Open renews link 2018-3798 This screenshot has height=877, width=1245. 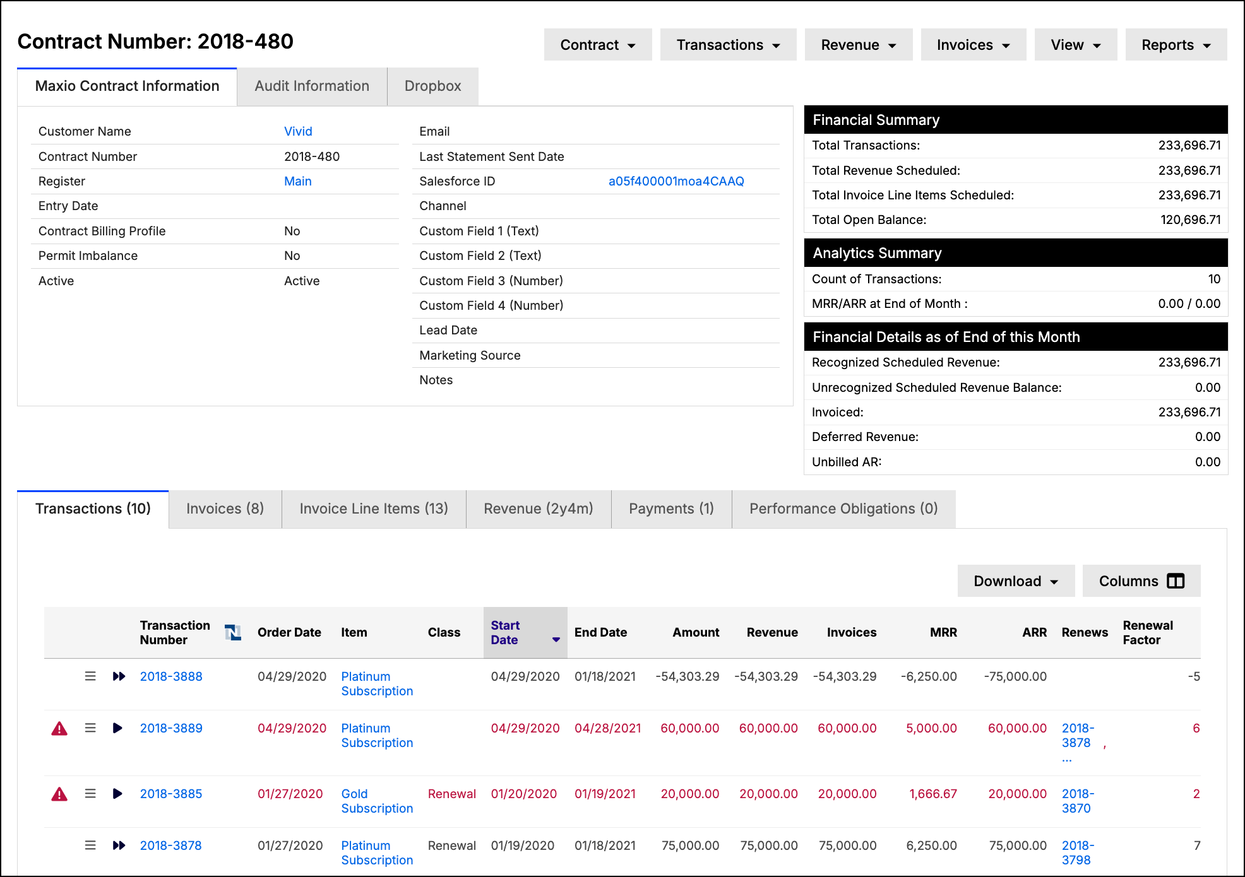[1078, 853]
